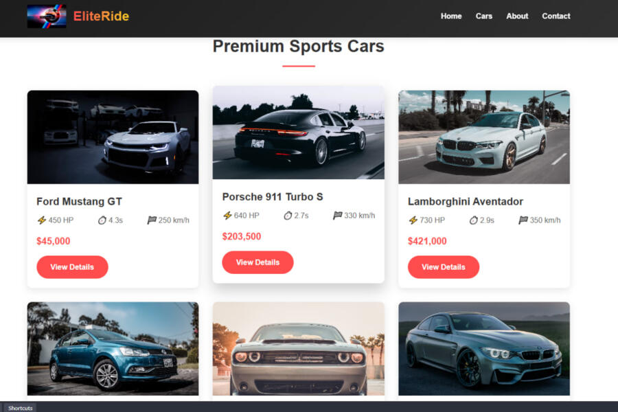Image resolution: width=618 pixels, height=412 pixels.
Task: Select the blue Volkswagen hatchback photo
Action: (113, 349)
